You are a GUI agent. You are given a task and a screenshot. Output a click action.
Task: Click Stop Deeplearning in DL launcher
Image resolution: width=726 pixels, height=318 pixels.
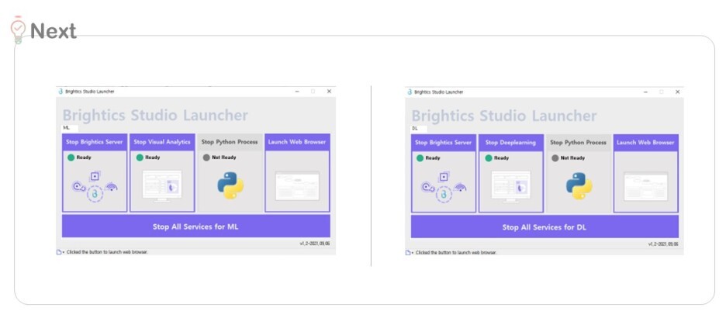(x=510, y=143)
